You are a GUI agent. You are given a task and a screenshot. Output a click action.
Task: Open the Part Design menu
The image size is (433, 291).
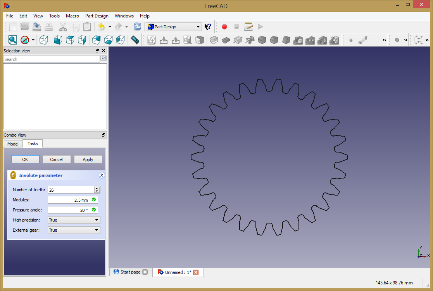click(x=97, y=16)
